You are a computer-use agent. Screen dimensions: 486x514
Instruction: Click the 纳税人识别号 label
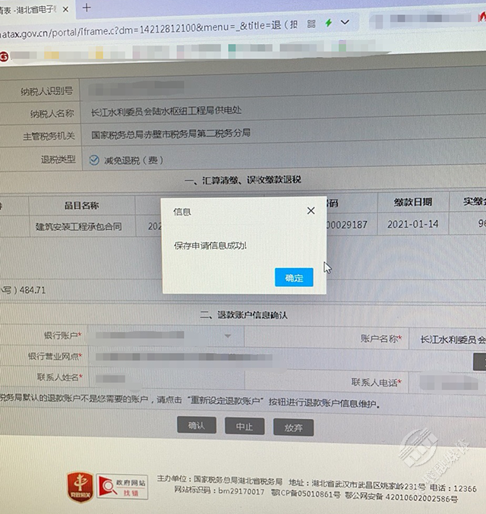pos(46,91)
